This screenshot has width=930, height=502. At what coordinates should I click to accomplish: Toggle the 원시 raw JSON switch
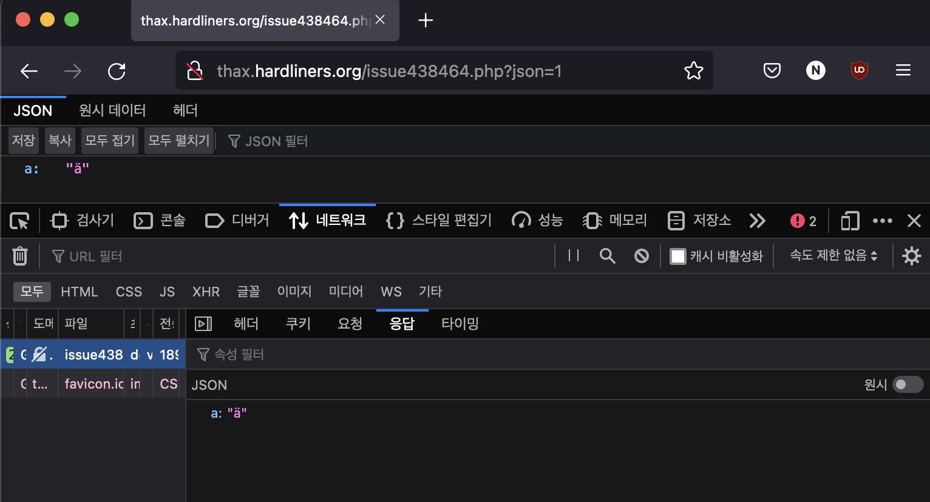coord(908,384)
